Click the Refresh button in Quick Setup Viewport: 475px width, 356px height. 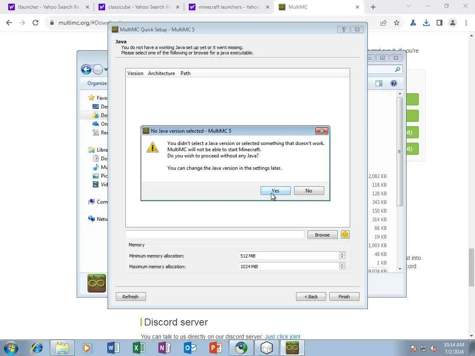point(131,296)
